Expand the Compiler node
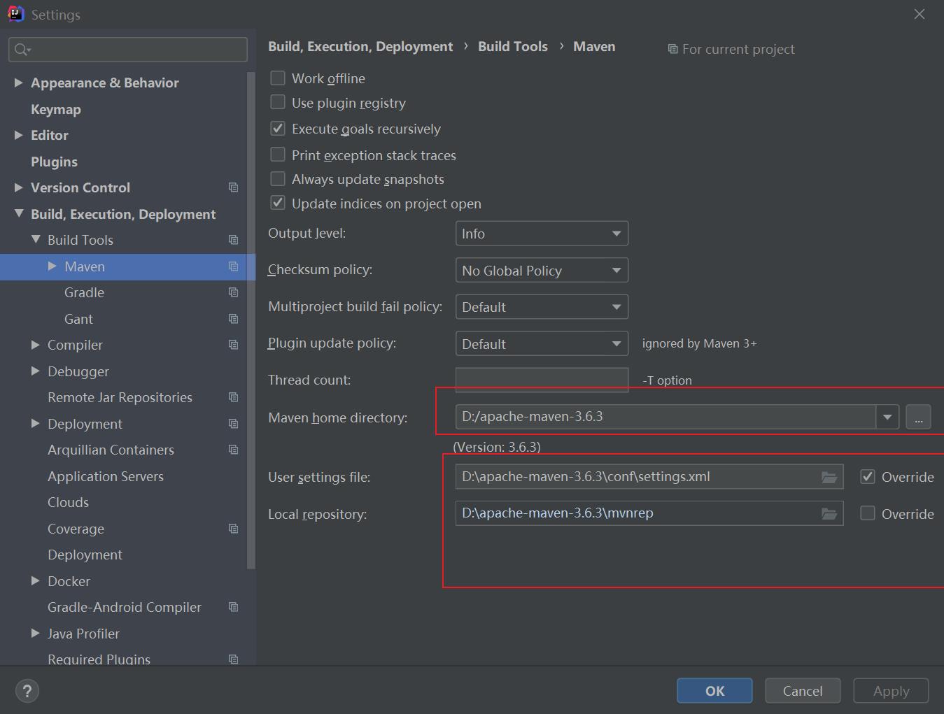The height and width of the screenshot is (714, 944). tap(36, 345)
